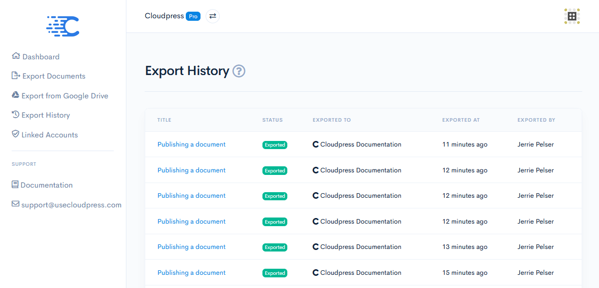
Task: Click the STATUS column header
Action: 273,120
